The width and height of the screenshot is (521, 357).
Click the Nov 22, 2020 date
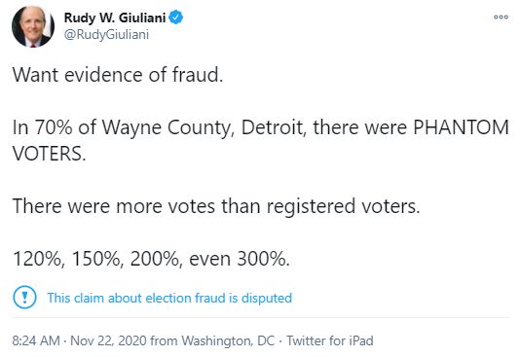(x=108, y=340)
